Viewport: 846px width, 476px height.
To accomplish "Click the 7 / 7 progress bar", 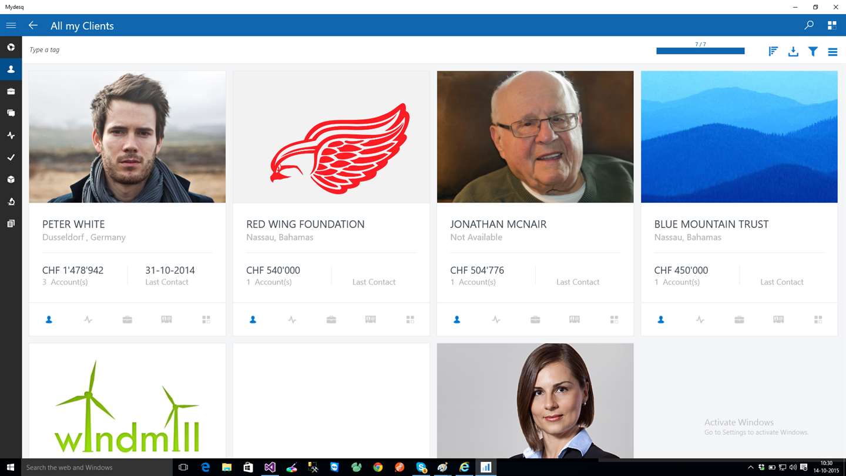I will [x=700, y=51].
